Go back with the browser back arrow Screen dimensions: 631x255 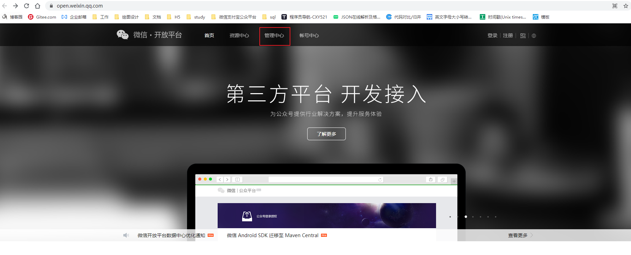pos(4,6)
